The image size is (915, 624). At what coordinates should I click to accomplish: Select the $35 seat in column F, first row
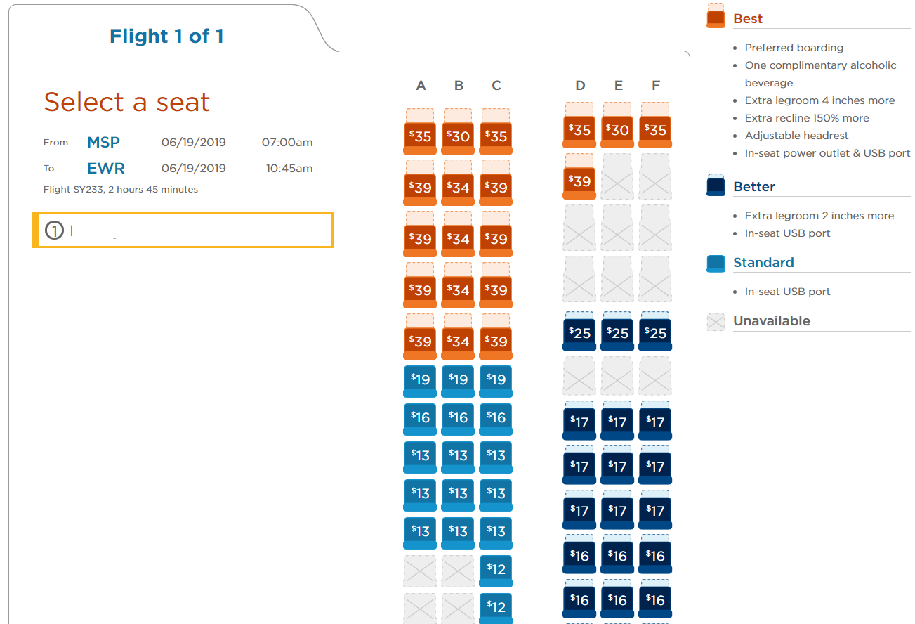pyautogui.click(x=655, y=125)
